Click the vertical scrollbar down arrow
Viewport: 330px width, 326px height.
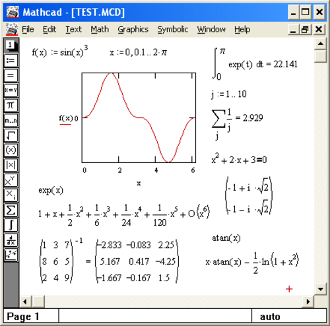321,289
